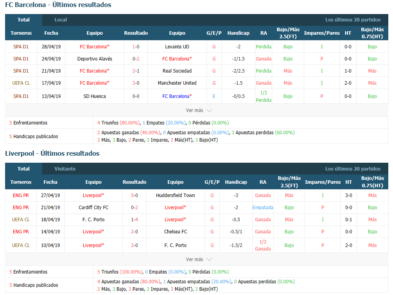Click 0-2 result of Deportivo Alavés match
Screen dimensions: 393x295
[x=136, y=59]
